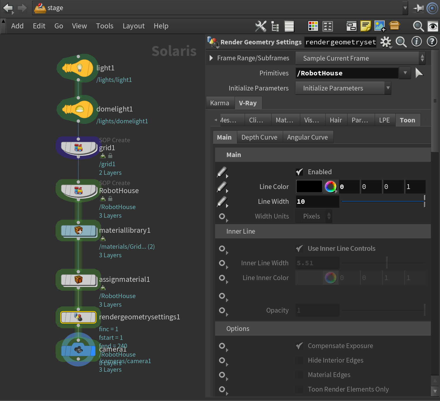Enable Toon Render Elements Only checkbox
The height and width of the screenshot is (401, 440).
(x=299, y=389)
